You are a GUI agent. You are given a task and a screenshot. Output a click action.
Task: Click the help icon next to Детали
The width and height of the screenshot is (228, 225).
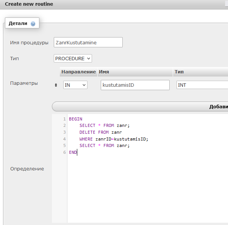(33, 23)
